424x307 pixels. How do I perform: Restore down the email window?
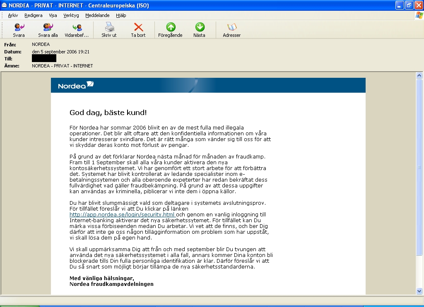(x=409, y=5)
